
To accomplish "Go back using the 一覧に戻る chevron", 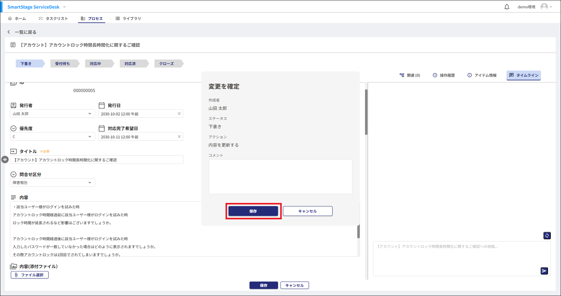I will point(8,32).
